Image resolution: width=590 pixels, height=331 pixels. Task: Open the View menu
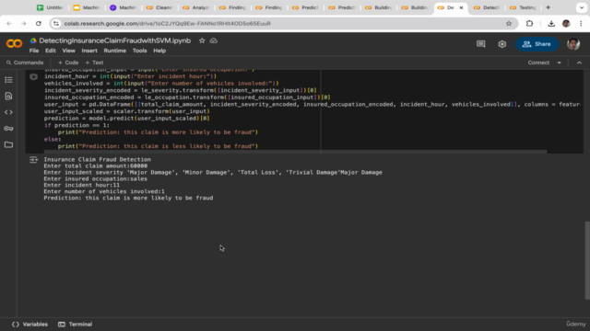(x=68, y=51)
